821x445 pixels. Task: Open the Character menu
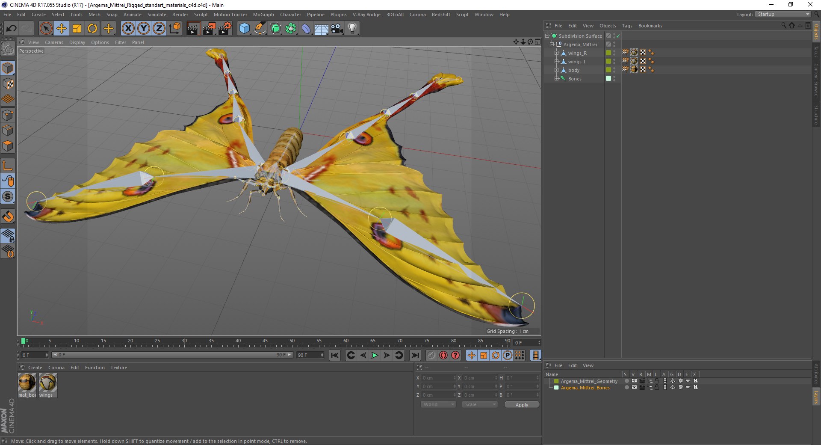[x=290, y=15]
